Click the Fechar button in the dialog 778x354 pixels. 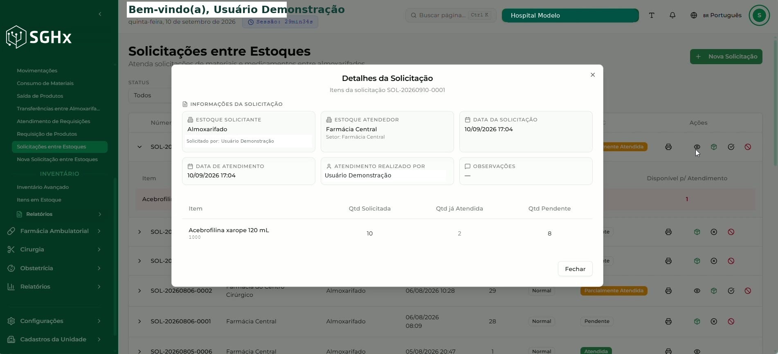pos(575,269)
